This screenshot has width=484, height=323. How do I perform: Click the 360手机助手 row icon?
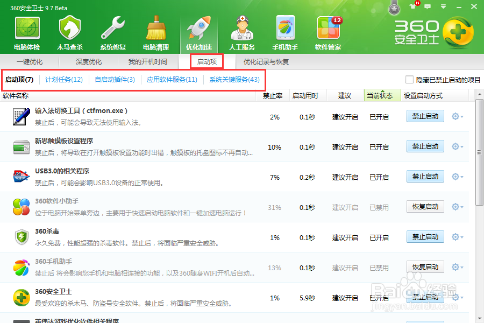tap(22, 268)
